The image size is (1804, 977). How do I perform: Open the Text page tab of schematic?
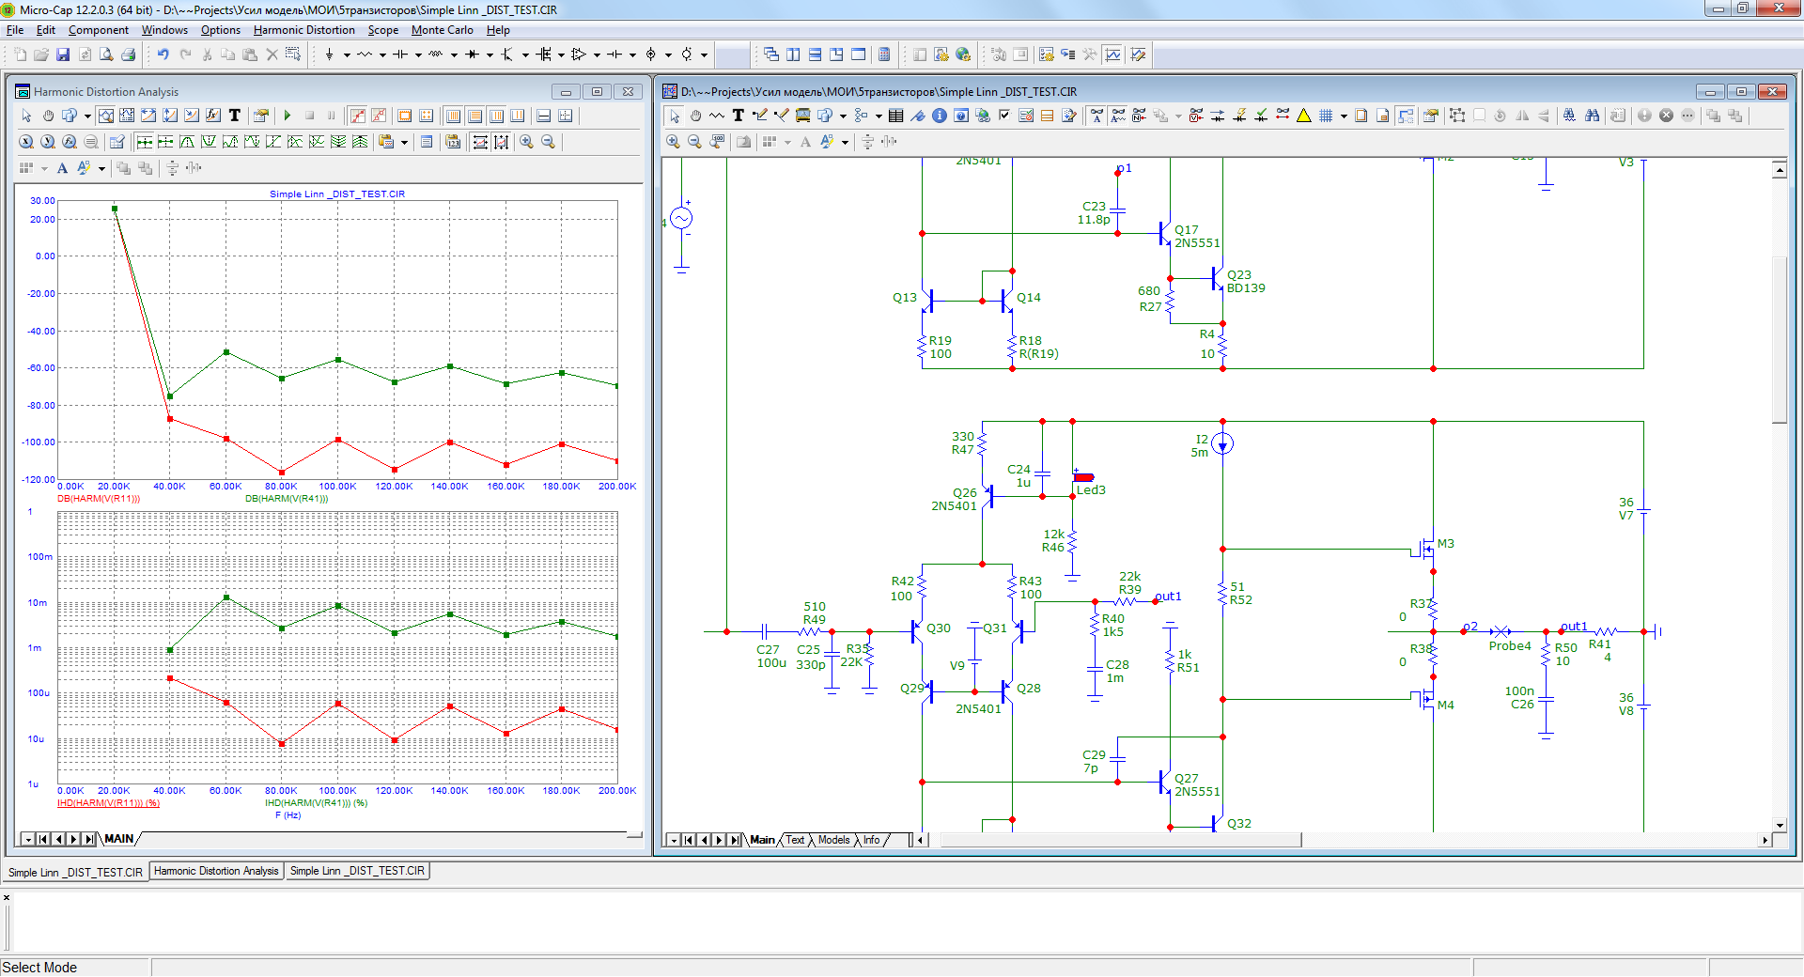coord(795,840)
